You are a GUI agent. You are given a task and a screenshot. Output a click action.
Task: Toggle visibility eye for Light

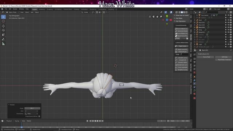point(228,44)
